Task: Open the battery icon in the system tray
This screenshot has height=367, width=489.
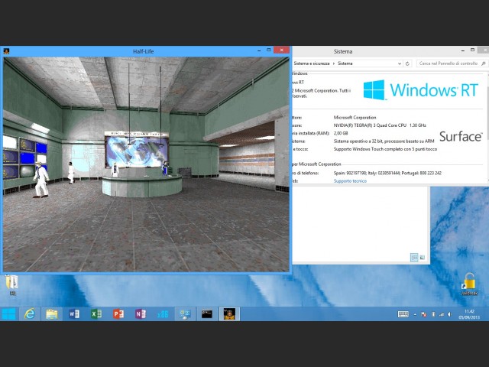Action: pyautogui.click(x=433, y=314)
